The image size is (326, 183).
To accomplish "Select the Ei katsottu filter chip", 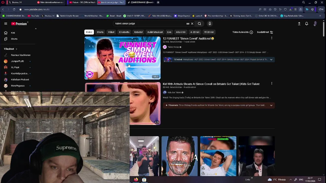I will coord(124,32).
